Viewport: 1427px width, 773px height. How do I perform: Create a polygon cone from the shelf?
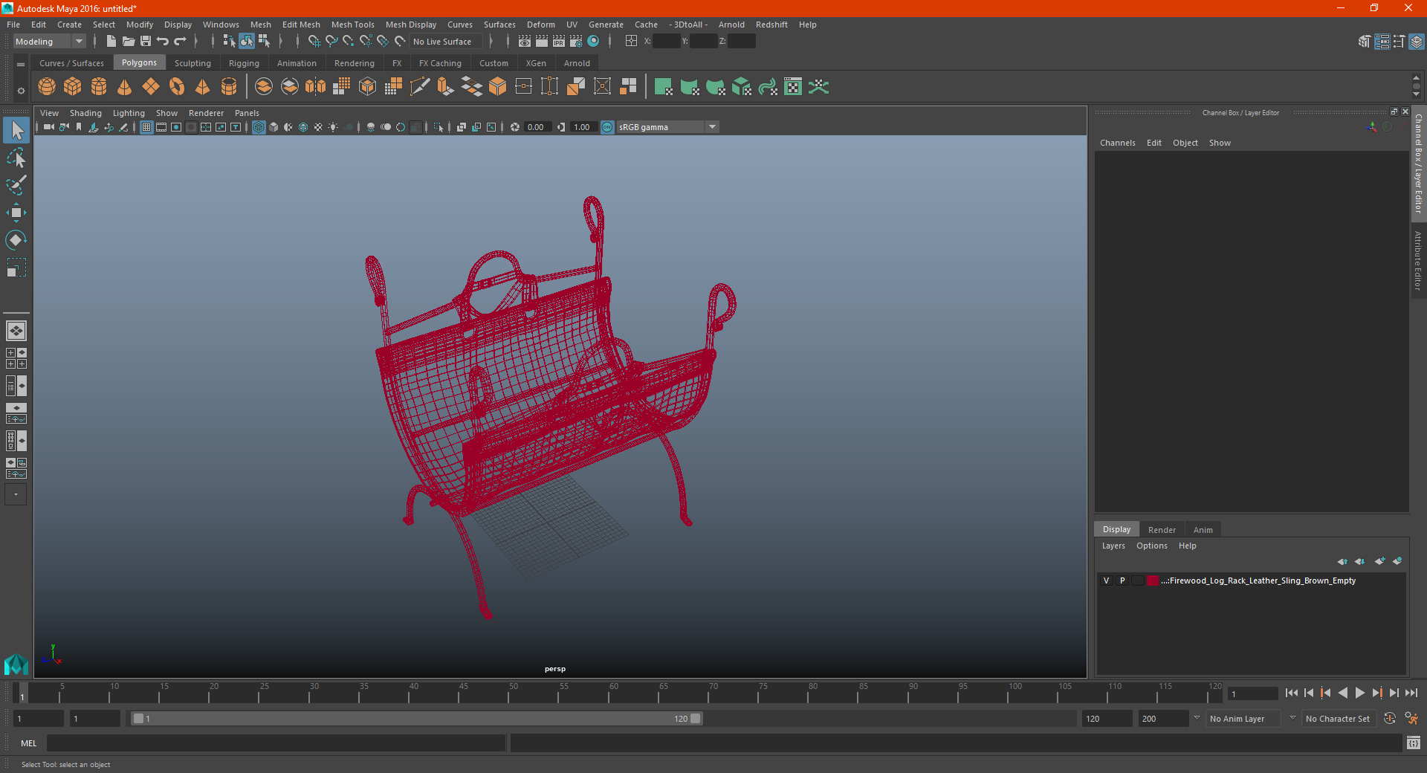pos(125,87)
